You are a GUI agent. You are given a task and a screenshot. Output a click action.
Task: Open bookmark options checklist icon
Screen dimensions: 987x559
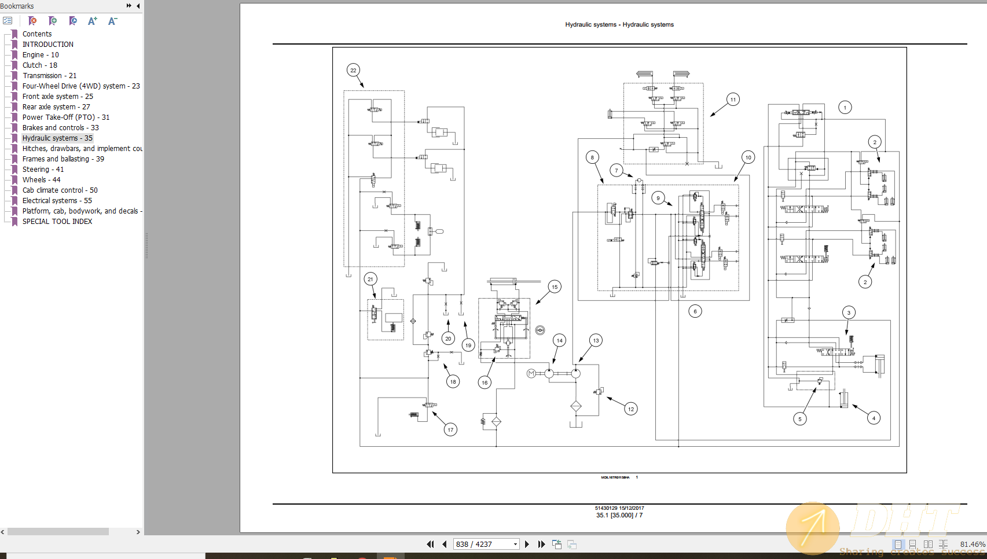(8, 20)
